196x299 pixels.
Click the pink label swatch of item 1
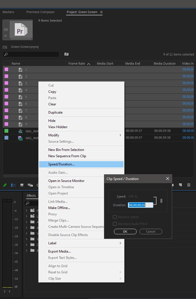pos(7,69)
